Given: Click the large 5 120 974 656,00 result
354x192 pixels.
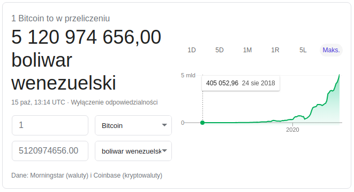Looking at the screenshot, I should (x=86, y=37).
